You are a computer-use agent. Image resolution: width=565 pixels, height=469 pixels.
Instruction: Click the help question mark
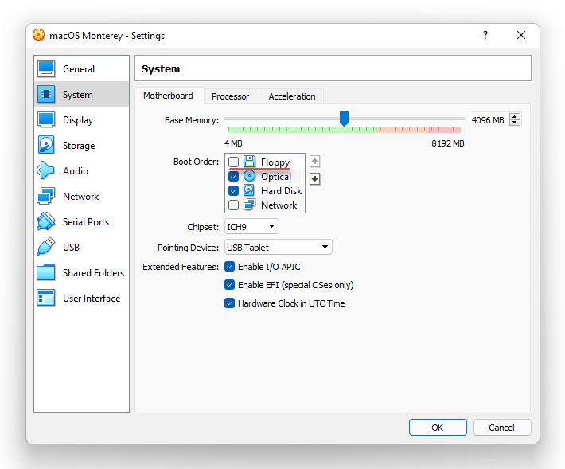485,35
